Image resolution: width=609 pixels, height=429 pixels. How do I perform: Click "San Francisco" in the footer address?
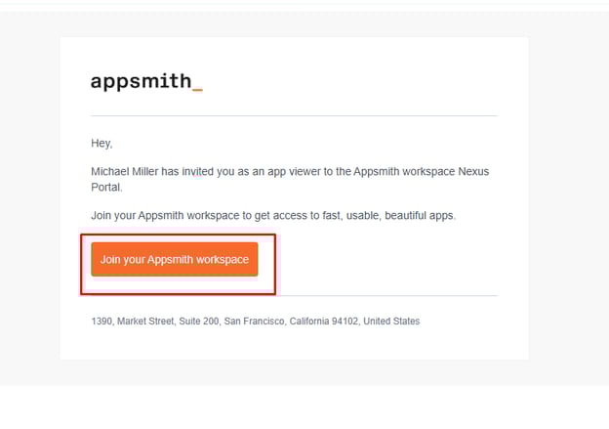[255, 322]
